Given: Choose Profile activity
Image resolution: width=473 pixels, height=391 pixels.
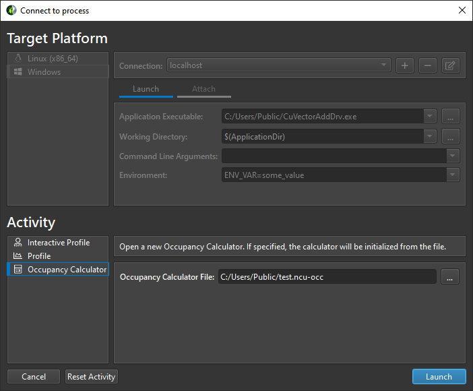Looking at the screenshot, I should point(39,256).
